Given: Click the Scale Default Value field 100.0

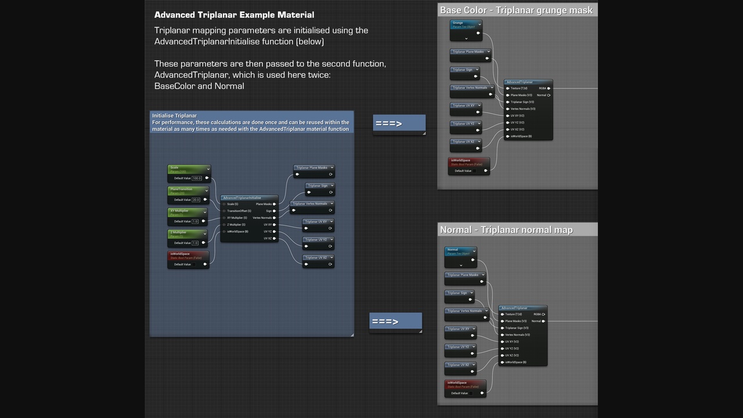Looking at the screenshot, I should click(196, 178).
